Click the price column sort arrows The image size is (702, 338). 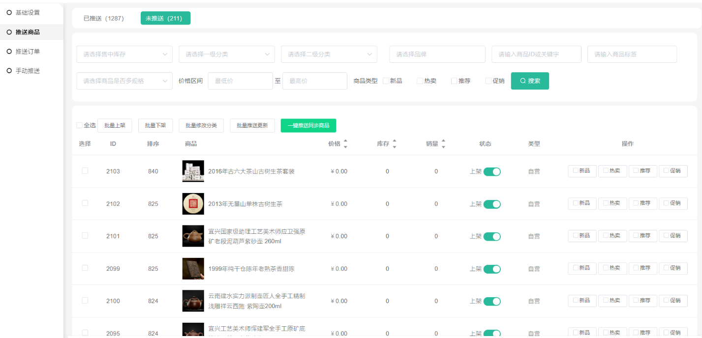345,144
